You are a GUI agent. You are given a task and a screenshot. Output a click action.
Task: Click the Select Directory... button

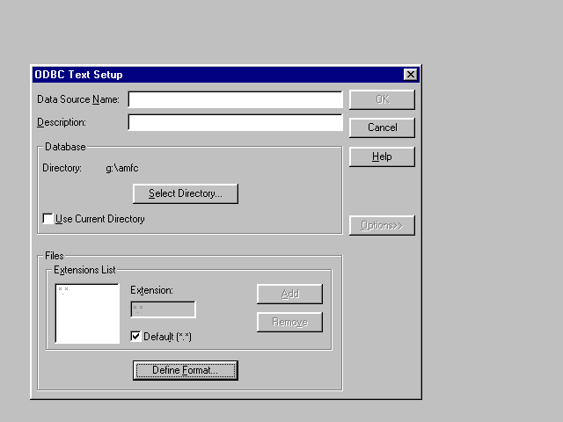click(x=186, y=193)
